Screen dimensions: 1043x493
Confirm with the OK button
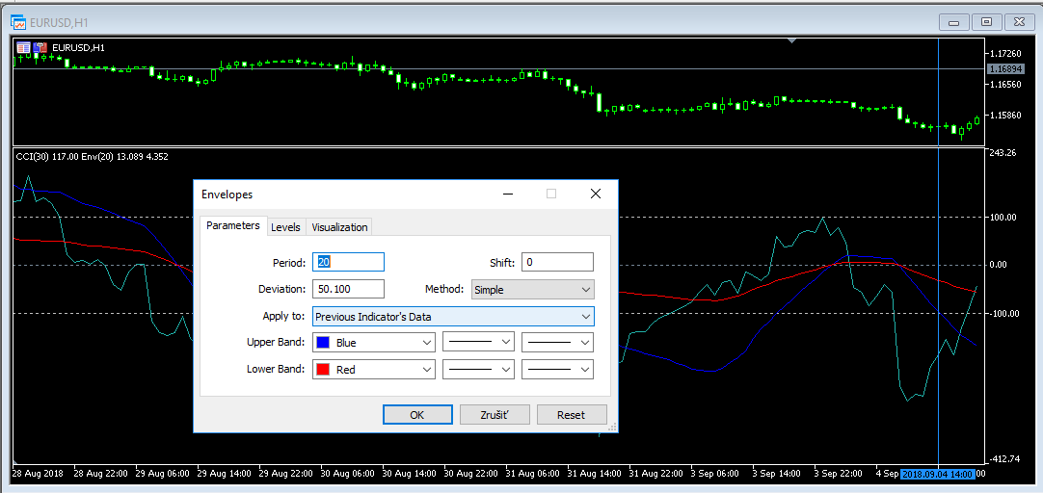[x=417, y=415]
